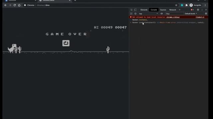Open the Network tab
This screenshot has height=119, width=213.
(x=172, y=10)
